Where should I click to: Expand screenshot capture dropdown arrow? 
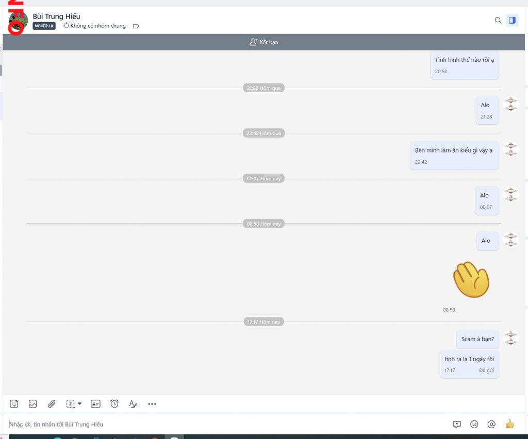coord(79,404)
